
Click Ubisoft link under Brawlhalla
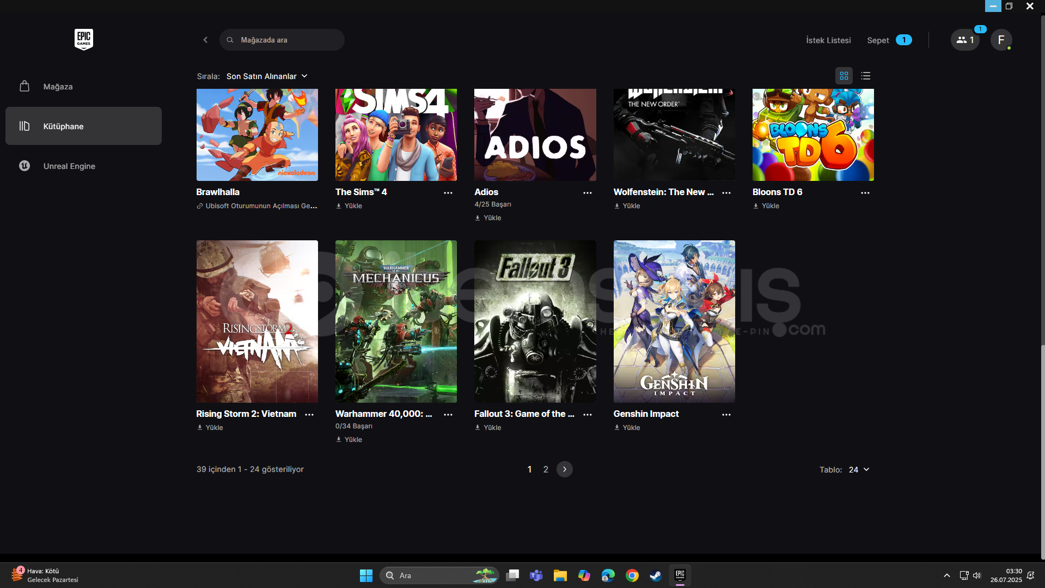click(257, 206)
